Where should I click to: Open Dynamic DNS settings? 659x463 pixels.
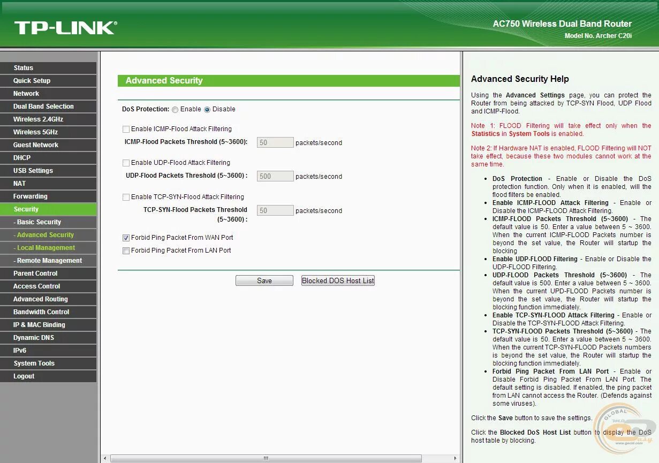[x=48, y=338]
